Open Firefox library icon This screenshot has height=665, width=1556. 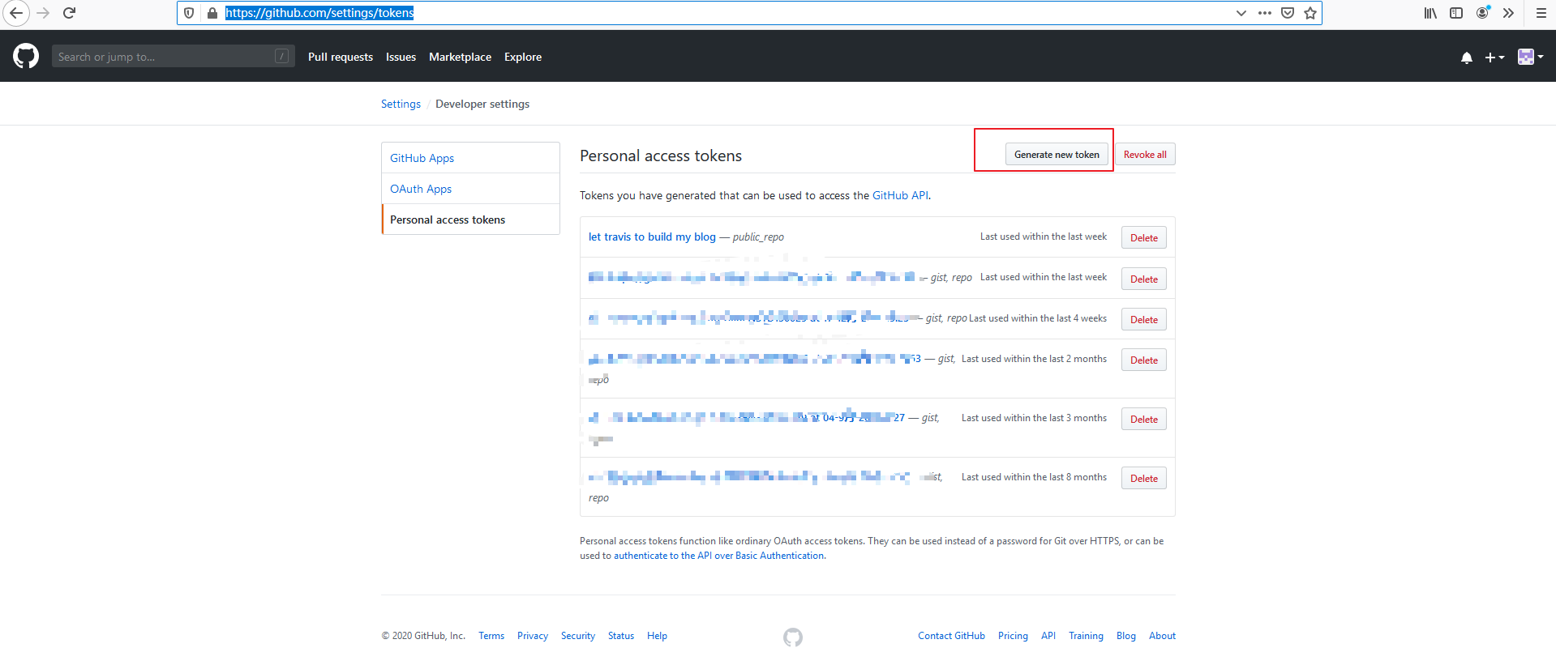pyautogui.click(x=1431, y=13)
